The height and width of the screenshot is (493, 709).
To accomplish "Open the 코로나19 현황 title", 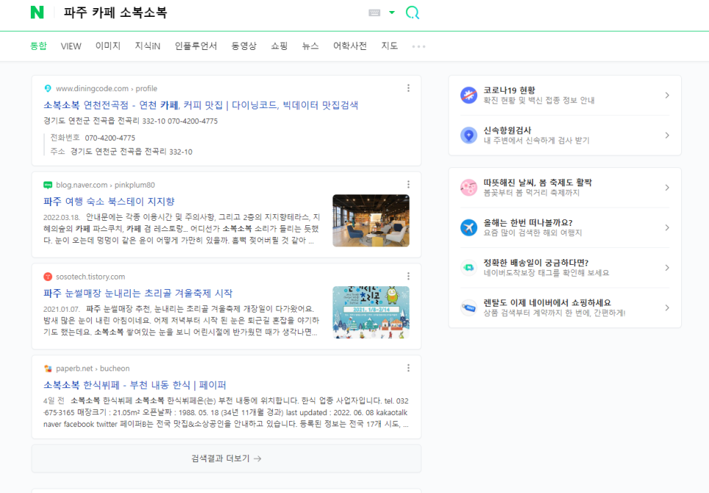I will pos(509,90).
